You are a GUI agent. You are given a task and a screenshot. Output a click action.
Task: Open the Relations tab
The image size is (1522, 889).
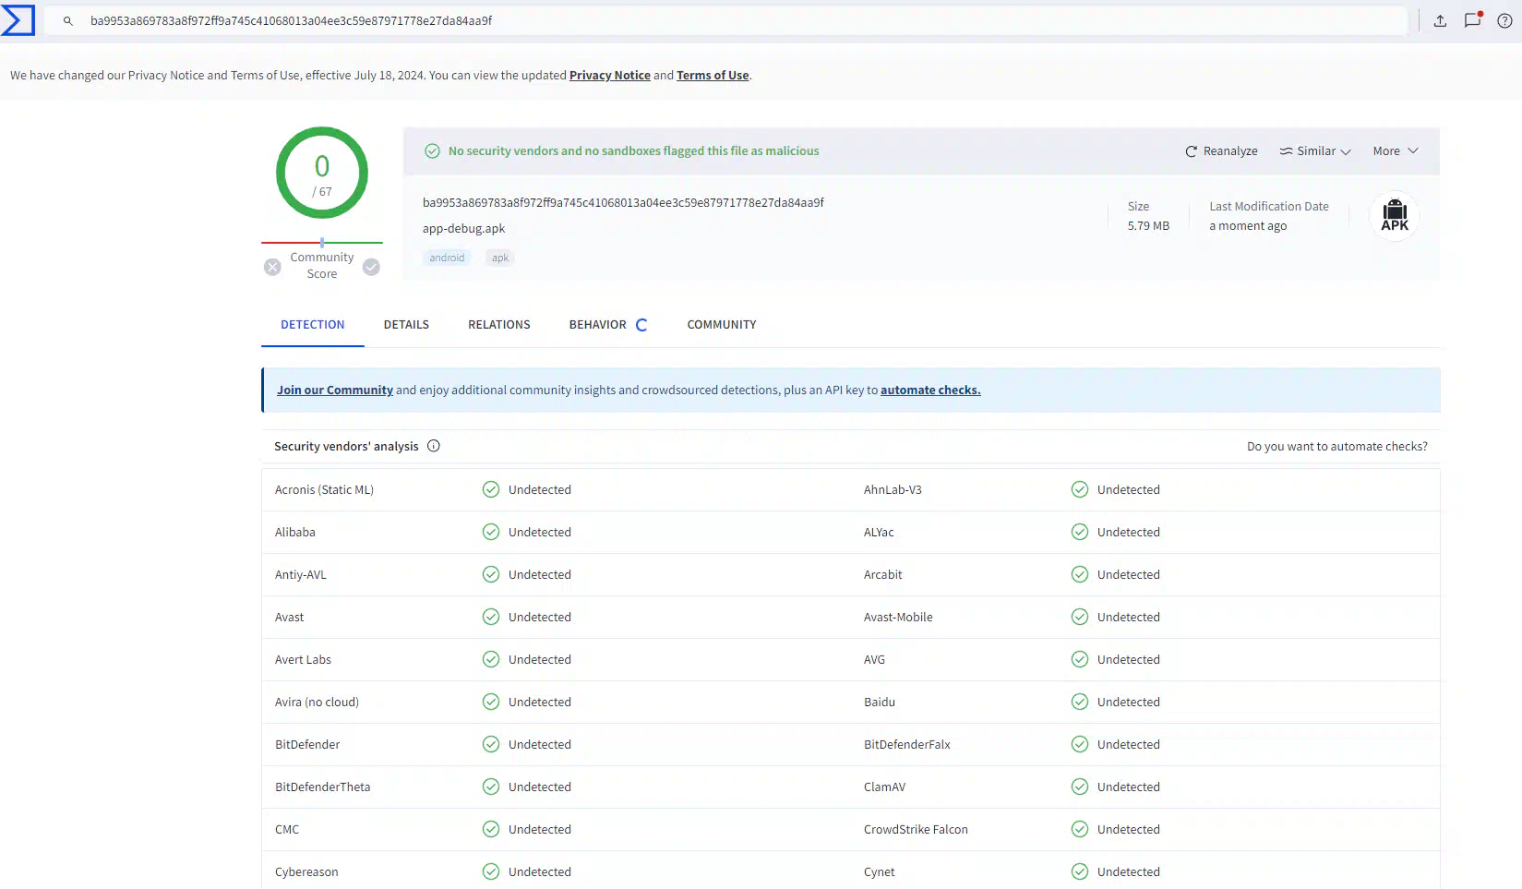(499, 325)
